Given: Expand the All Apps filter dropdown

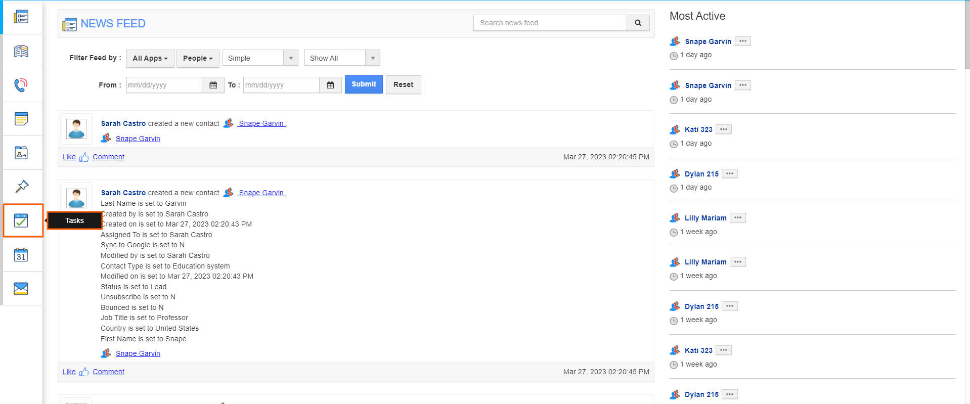Looking at the screenshot, I should (150, 58).
